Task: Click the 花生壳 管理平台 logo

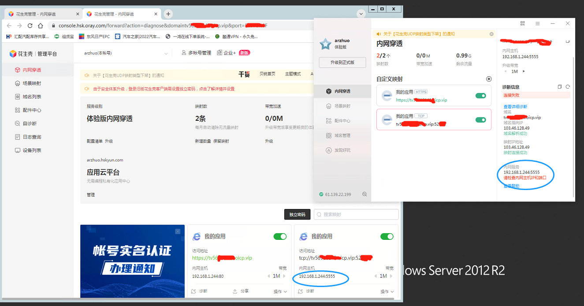Action: point(33,54)
